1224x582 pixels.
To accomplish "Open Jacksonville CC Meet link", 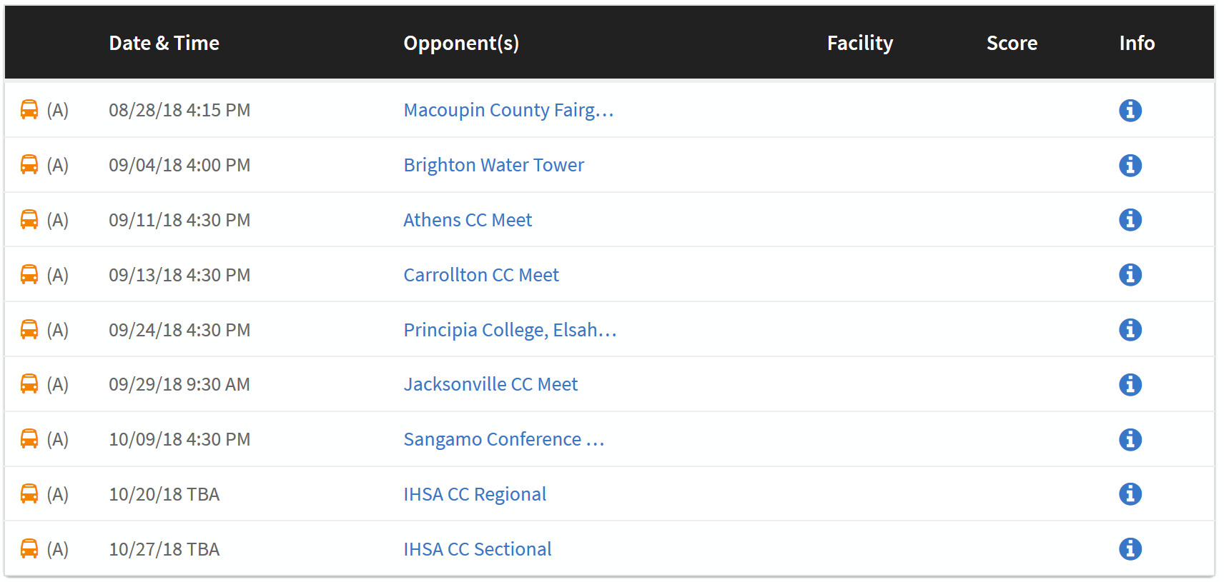I will pyautogui.click(x=490, y=384).
